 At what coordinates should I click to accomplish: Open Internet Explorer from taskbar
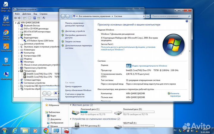click(x=15, y=131)
